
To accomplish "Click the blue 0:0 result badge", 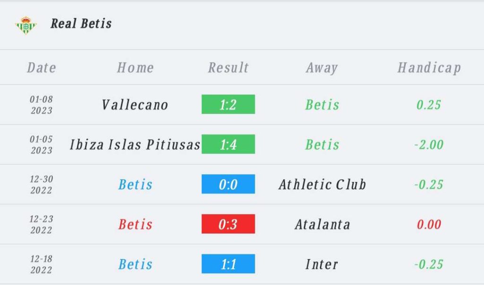I will point(228,184).
